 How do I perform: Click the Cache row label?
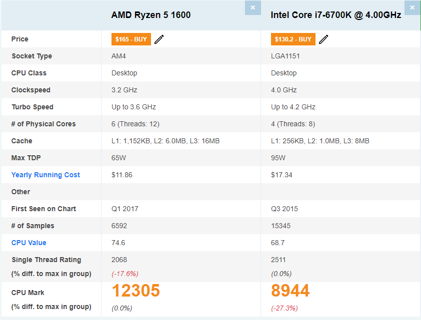[21, 141]
